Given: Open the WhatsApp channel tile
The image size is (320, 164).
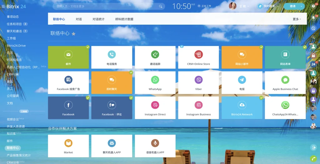Looking at the screenshot, I should (x=155, y=82).
